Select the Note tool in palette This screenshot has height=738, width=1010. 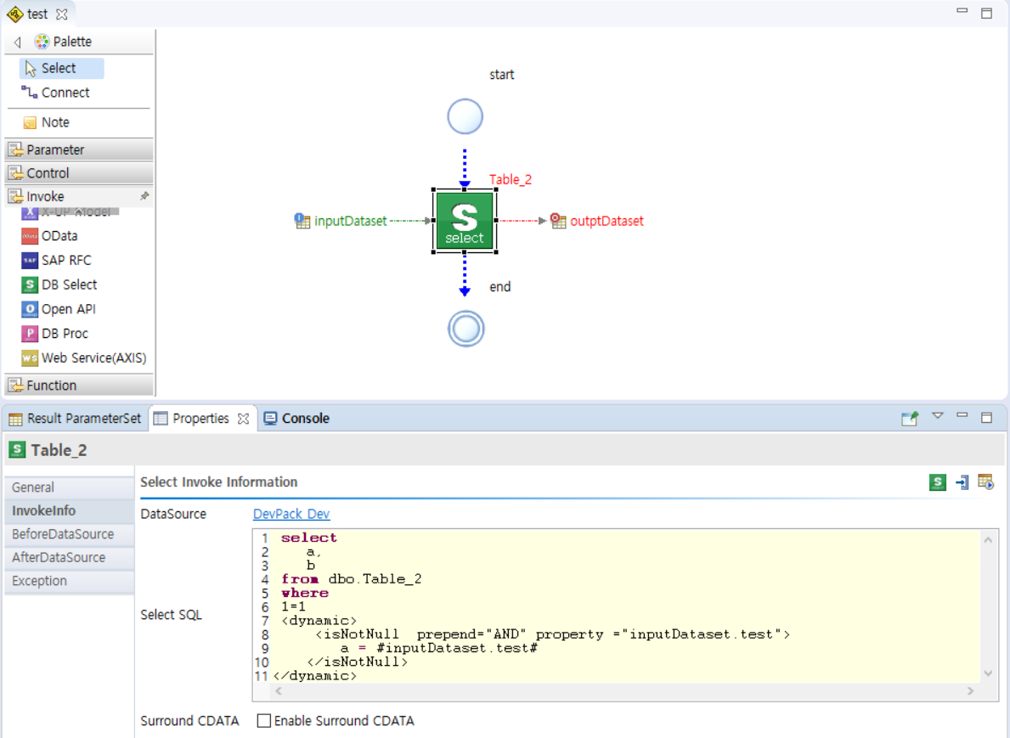pyautogui.click(x=55, y=122)
